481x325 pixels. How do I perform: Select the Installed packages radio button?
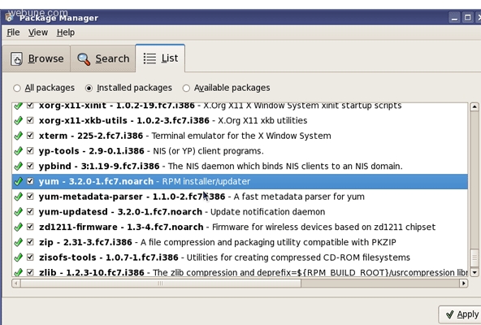click(89, 89)
